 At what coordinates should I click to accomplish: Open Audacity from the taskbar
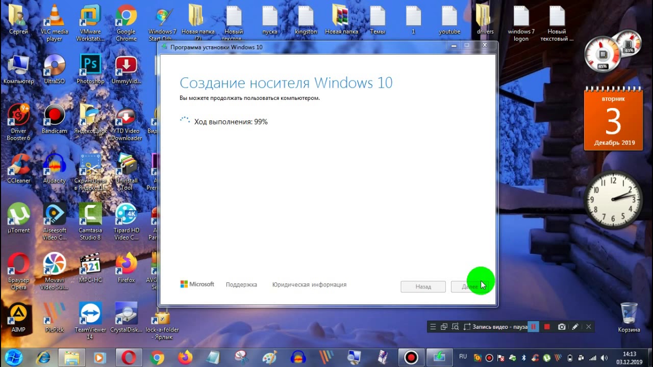pyautogui.click(x=298, y=357)
